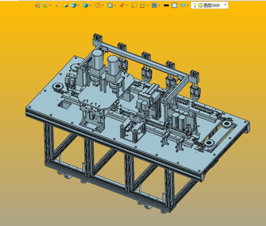The height and width of the screenshot is (226, 266).
Task: Expand dropdown next to blue shaded cube
Action: tap(78, 6)
